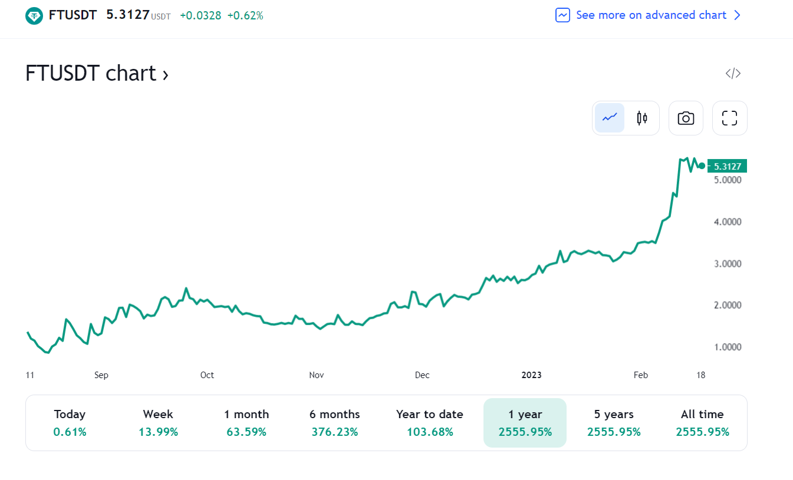Select the All time range tab
Viewport: 793px width, 480px height.
(x=702, y=423)
